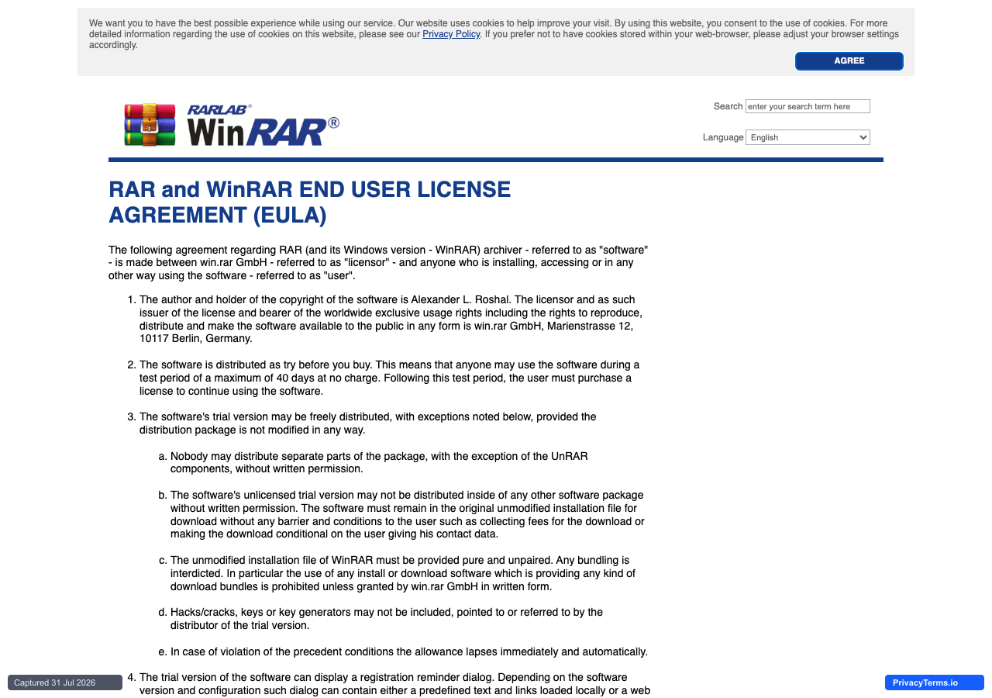The width and height of the screenshot is (992, 698).
Task: Click the EULA page heading
Action: point(310,202)
